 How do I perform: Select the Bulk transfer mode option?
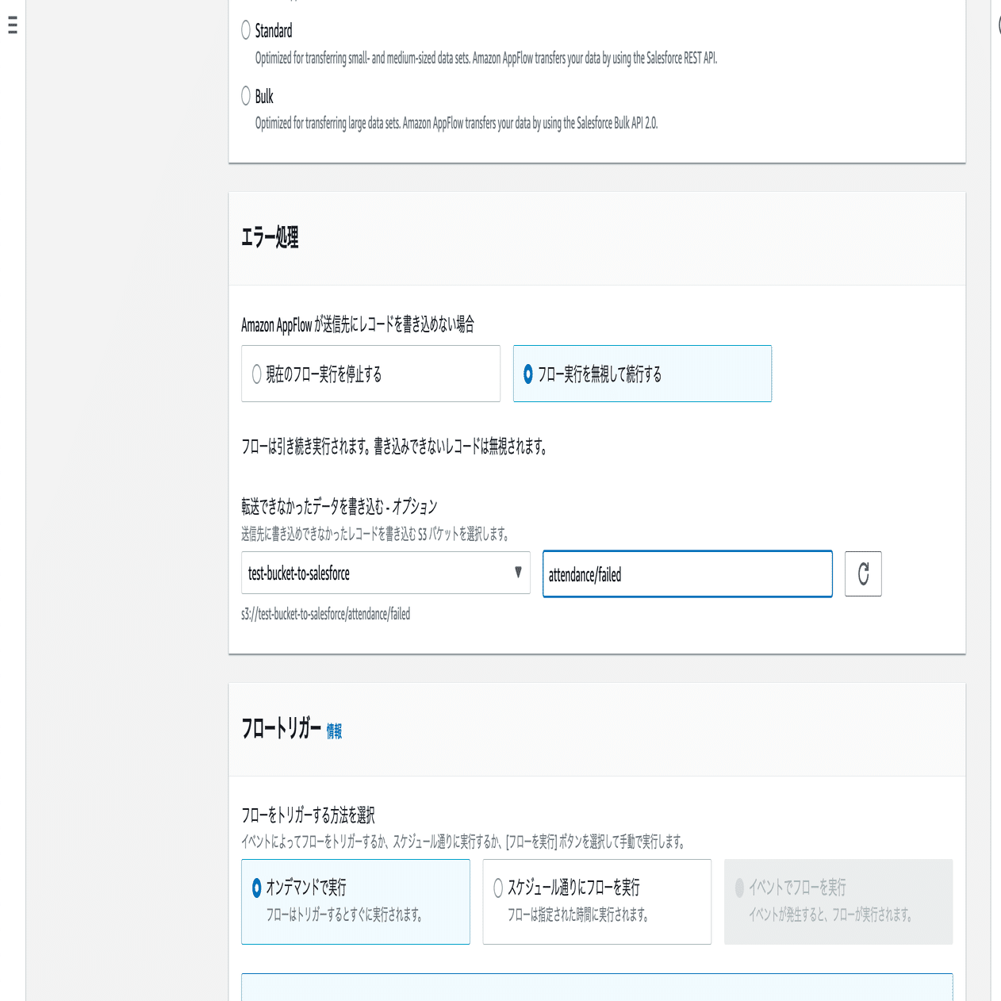[246, 96]
